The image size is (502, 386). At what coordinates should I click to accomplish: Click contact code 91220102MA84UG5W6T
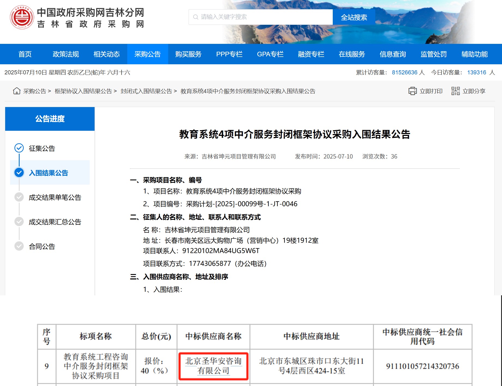221,251
